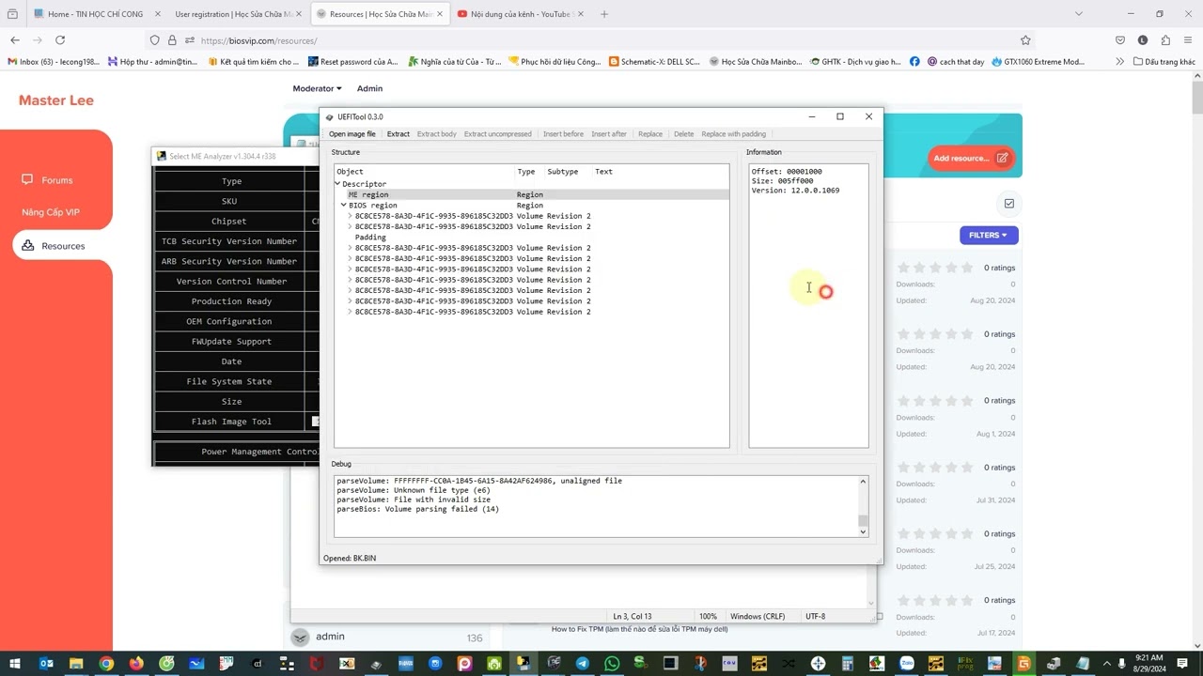Open WhatsApp from the taskbar

point(613,664)
